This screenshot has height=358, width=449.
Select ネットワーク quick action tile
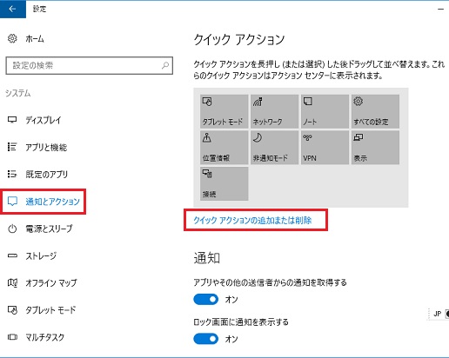coord(274,111)
